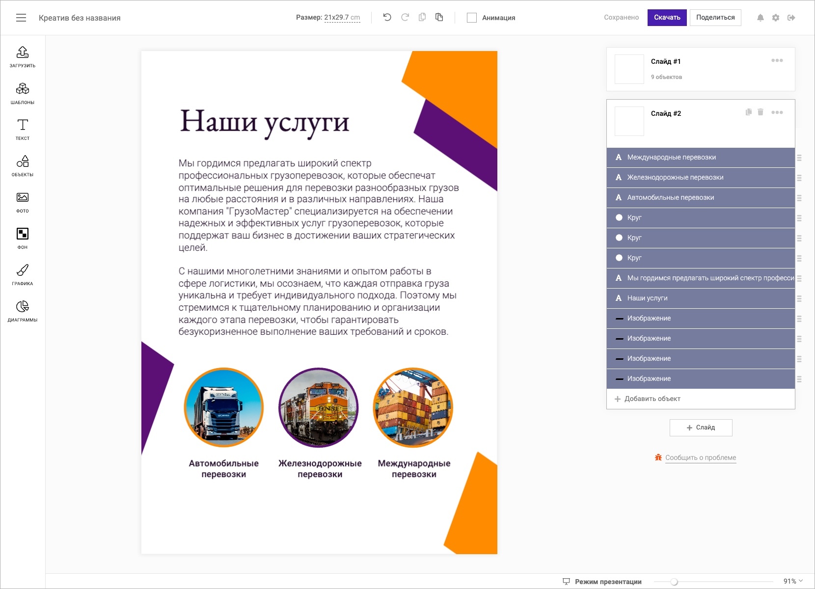Open the Шаблоны templates panel

23,93
